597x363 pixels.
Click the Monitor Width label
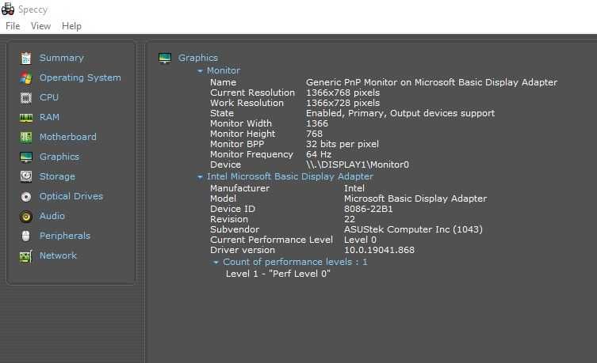(241, 123)
